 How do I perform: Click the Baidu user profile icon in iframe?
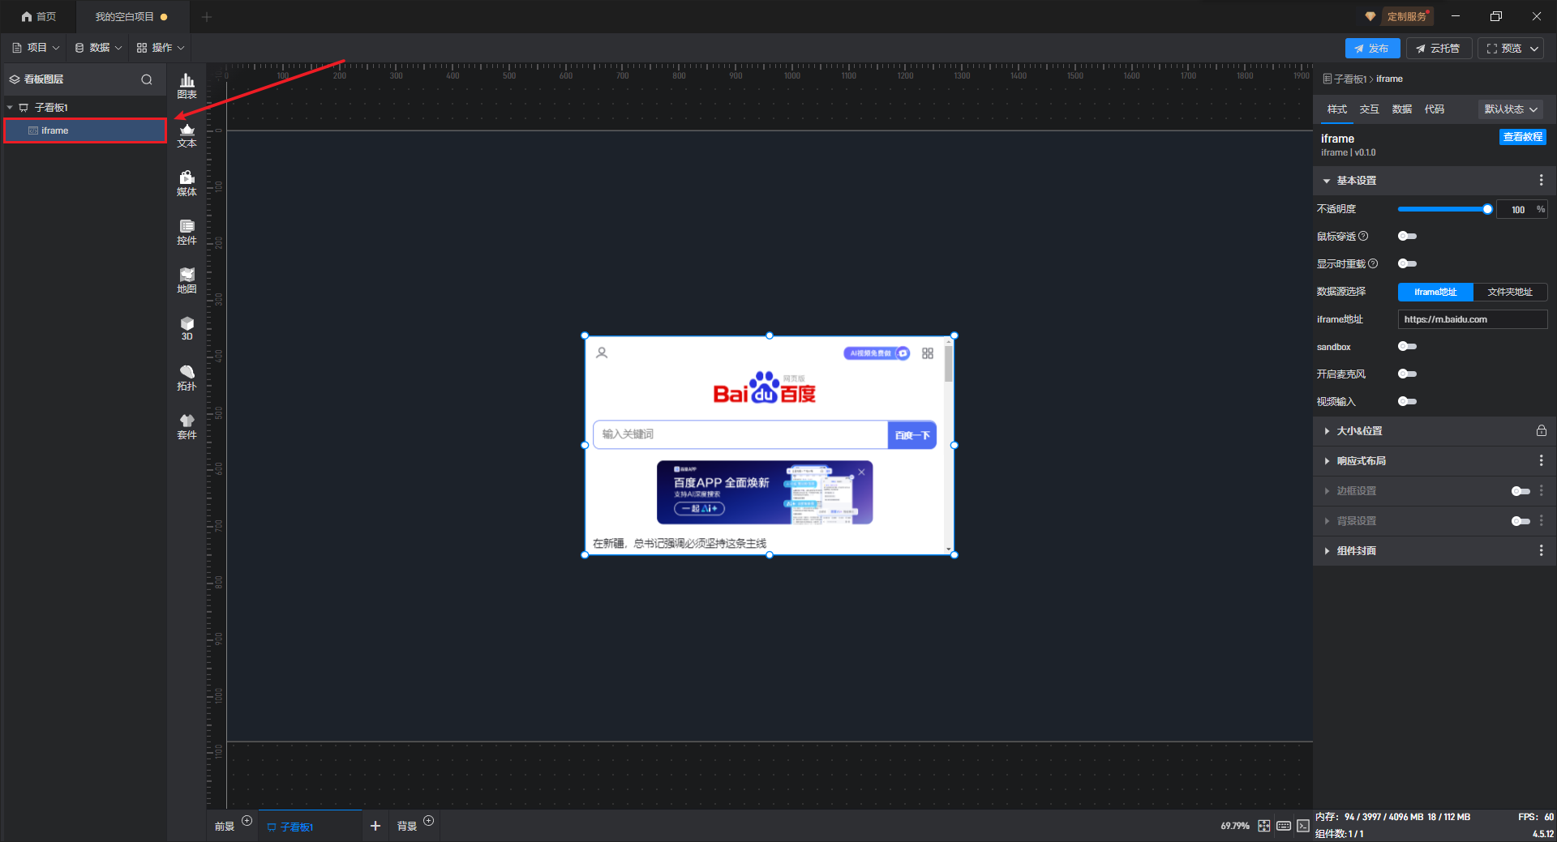(x=602, y=353)
